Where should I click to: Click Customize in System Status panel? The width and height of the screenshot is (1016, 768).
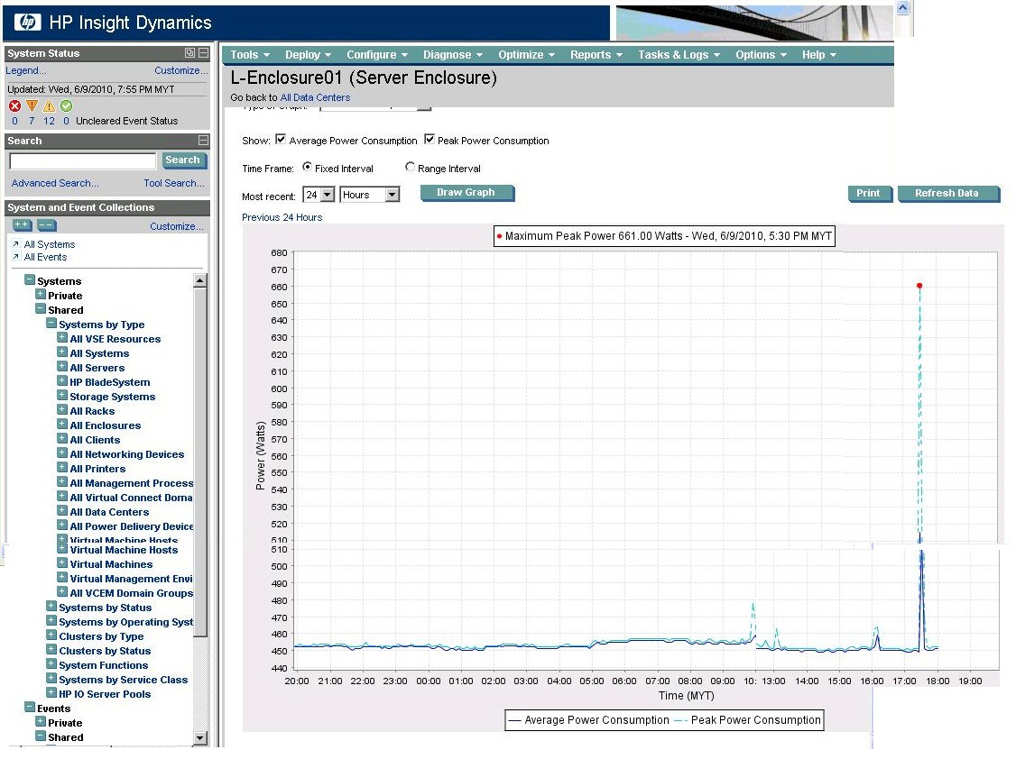tap(180, 70)
